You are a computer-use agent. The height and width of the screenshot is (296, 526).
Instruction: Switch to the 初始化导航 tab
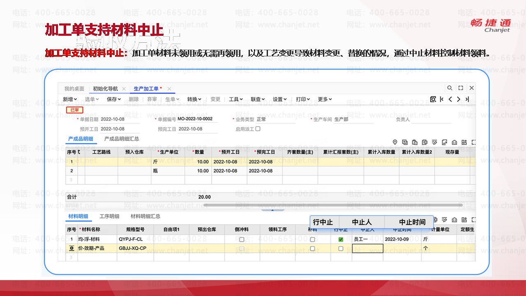pyautogui.click(x=105, y=88)
